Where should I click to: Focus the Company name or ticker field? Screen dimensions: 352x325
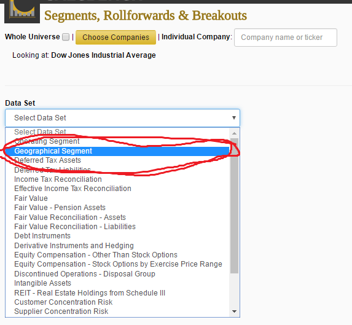[285, 37]
